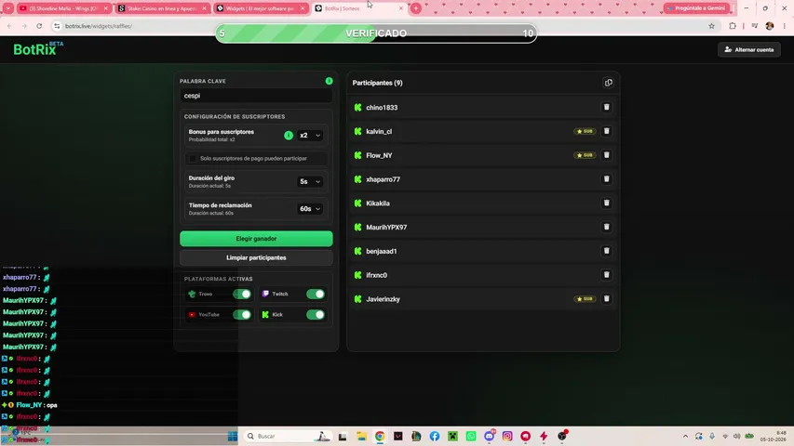The image size is (794, 446).
Task: Click green info icon beside Palabra Clave
Action: (330, 81)
